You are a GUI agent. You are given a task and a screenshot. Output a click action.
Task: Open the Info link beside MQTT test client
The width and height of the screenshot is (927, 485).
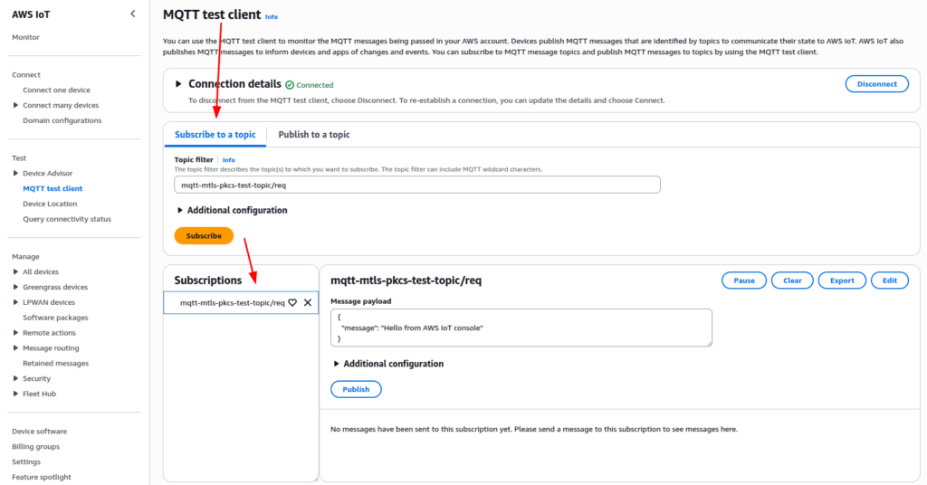pos(272,16)
